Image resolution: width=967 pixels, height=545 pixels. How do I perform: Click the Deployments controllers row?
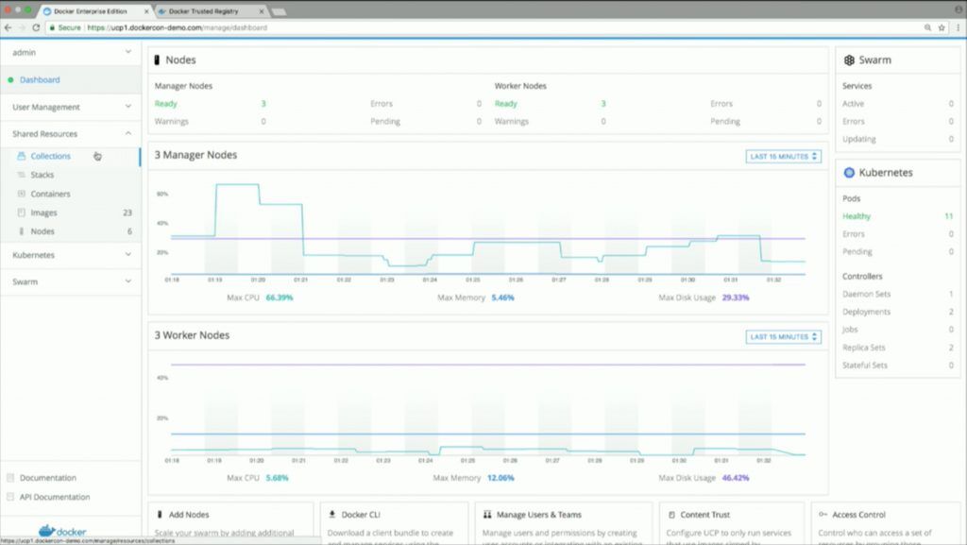point(897,312)
